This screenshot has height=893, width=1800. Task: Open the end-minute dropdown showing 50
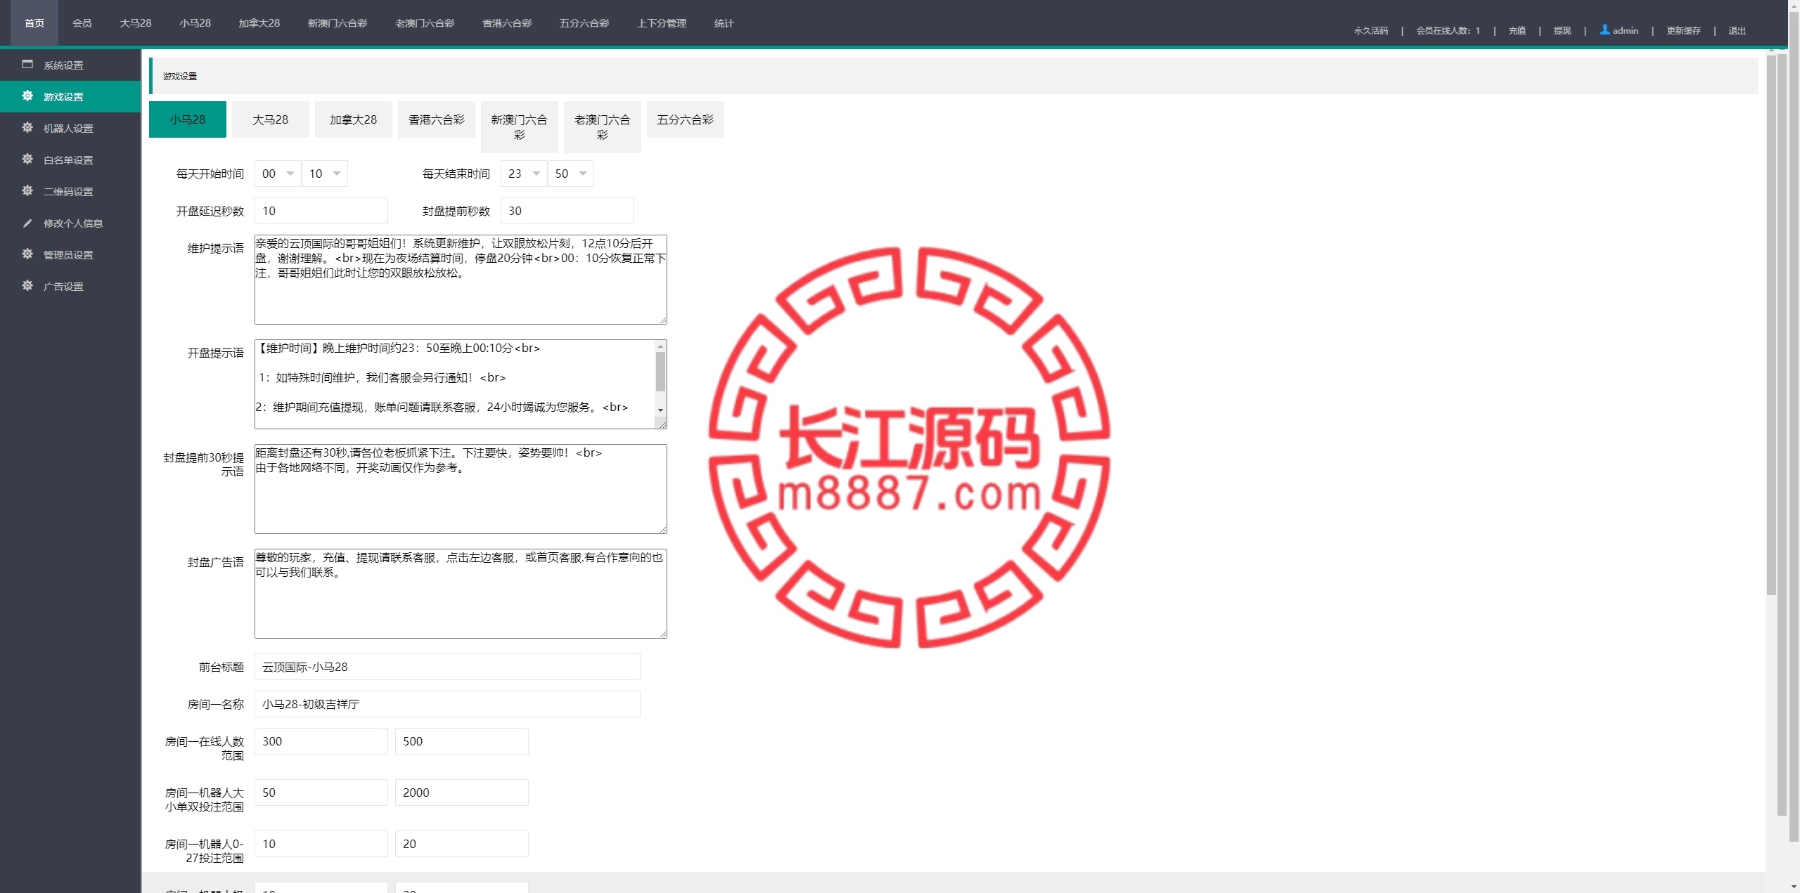pyautogui.click(x=570, y=174)
